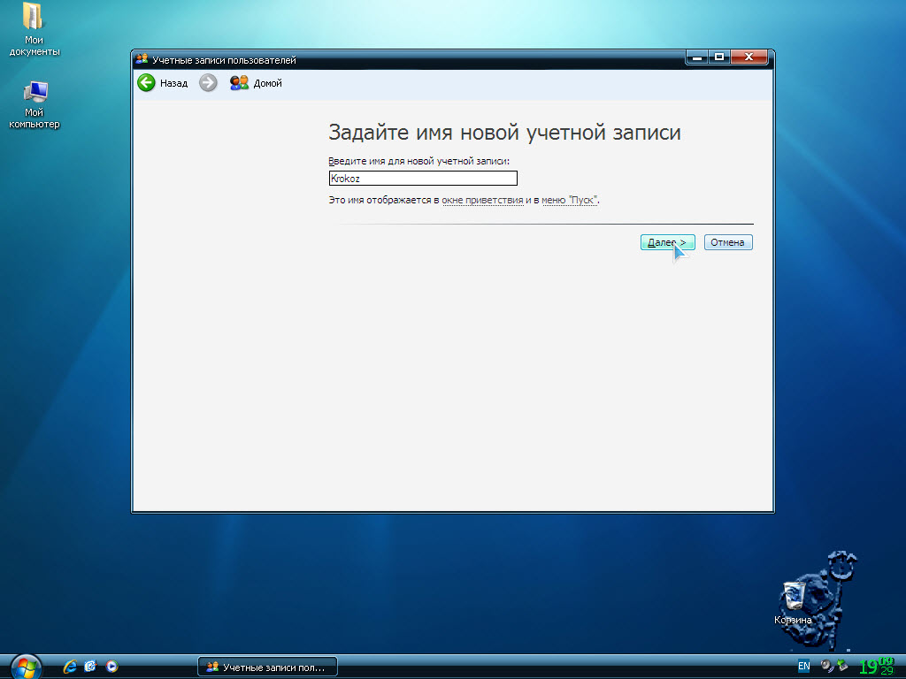This screenshot has height=679, width=906.
Task: Click the Outlook Express quick launch icon
Action: tap(90, 667)
